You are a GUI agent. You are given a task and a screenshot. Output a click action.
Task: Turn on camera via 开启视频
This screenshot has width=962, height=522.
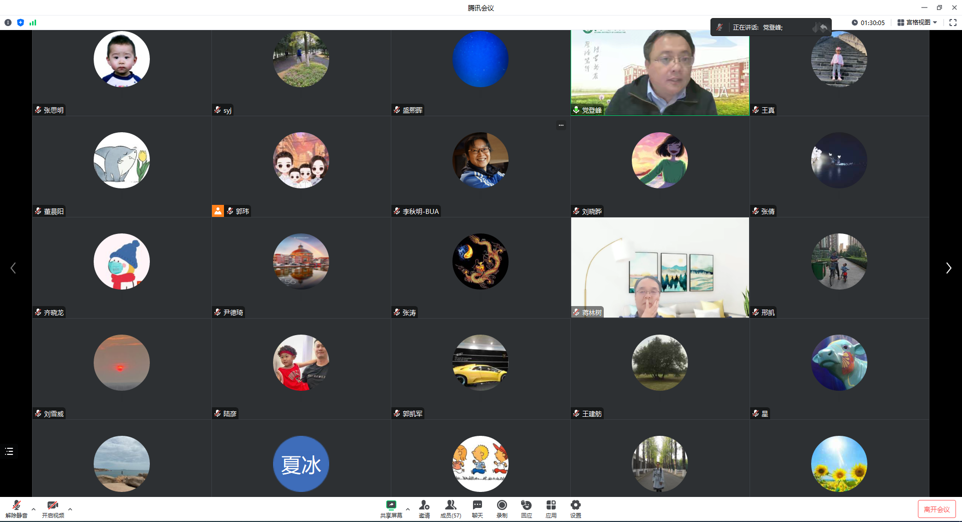tap(53, 508)
